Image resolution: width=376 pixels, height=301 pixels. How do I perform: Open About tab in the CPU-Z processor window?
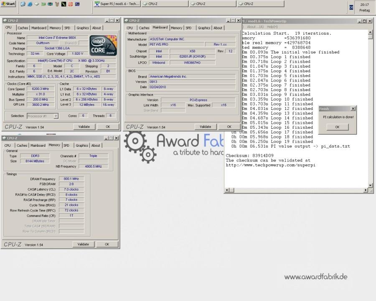[x=97, y=28]
